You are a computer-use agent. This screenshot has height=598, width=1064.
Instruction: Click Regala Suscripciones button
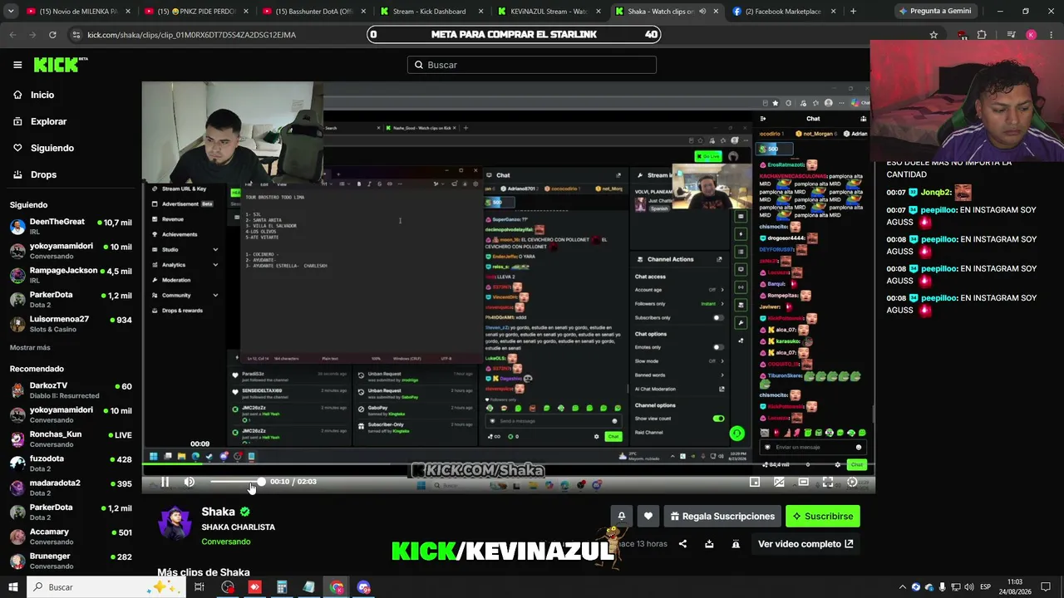click(722, 516)
